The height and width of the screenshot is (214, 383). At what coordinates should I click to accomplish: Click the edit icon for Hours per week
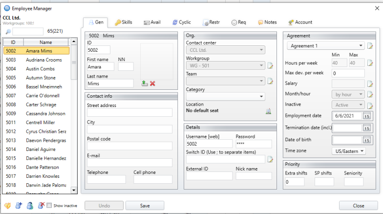(x=370, y=63)
